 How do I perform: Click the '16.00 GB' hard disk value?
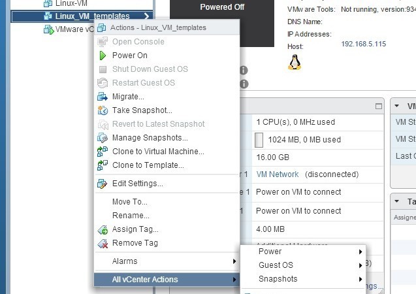click(273, 157)
